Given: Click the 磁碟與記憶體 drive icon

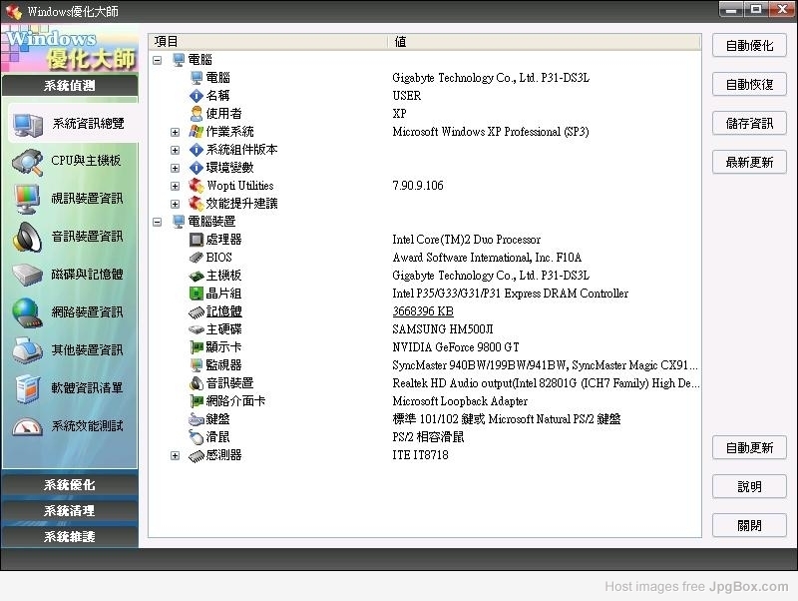Looking at the screenshot, I should tap(27, 275).
